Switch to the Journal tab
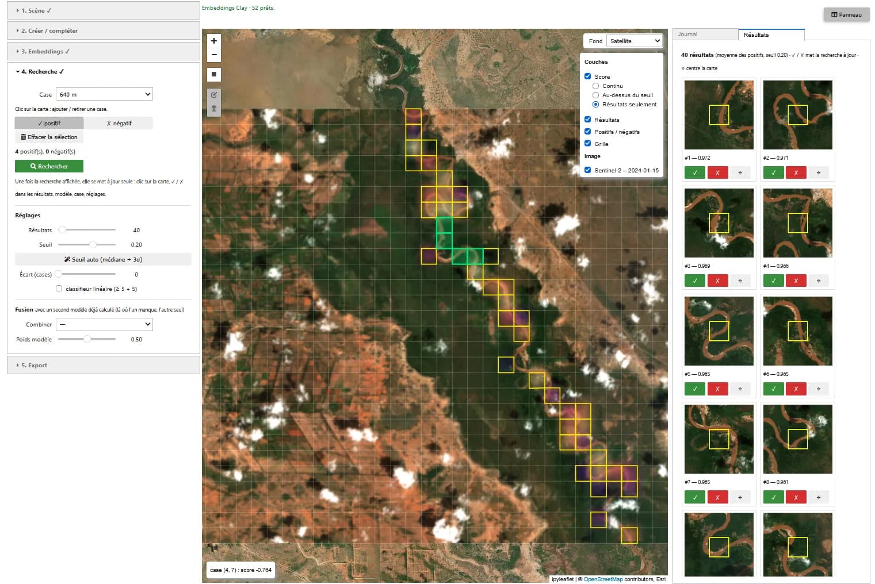This screenshot has width=875, height=584. tap(705, 34)
